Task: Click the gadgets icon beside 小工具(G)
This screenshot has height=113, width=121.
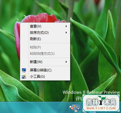Action: point(24,77)
